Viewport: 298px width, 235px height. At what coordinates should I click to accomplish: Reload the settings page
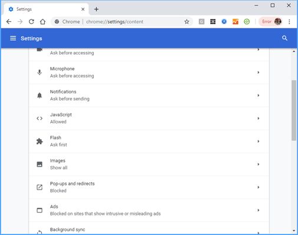tap(31, 22)
